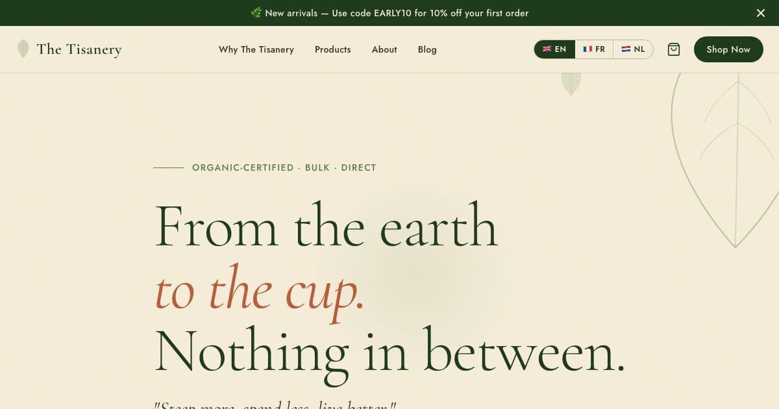This screenshot has height=409, width=779.
Task: Go to the Products page
Action: 332,49
